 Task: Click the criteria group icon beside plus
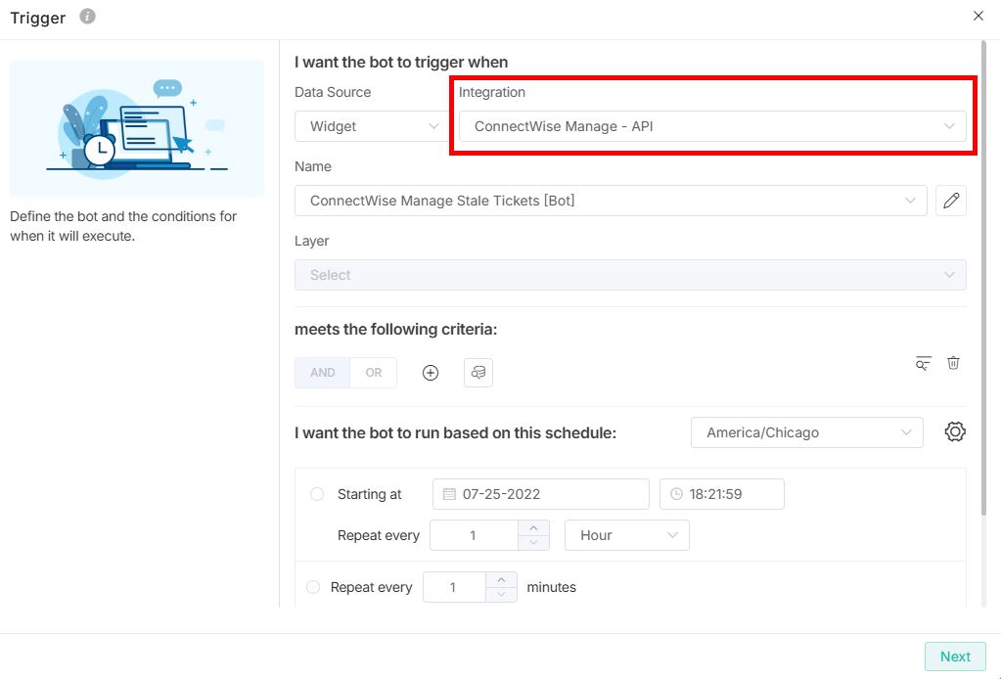pos(478,373)
